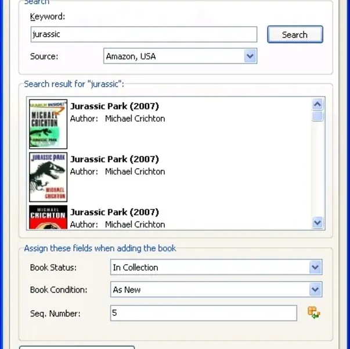Focus the Seq. Number field
Image resolution: width=350 pixels, height=349 pixels.
pyautogui.click(x=204, y=313)
